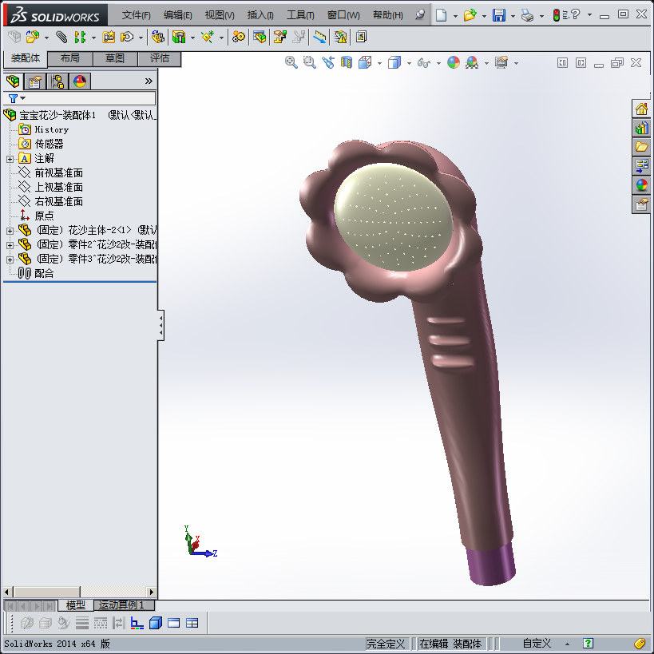The width and height of the screenshot is (654, 654).
Task: Select the 配合 mates folder in tree
Action: (x=44, y=274)
